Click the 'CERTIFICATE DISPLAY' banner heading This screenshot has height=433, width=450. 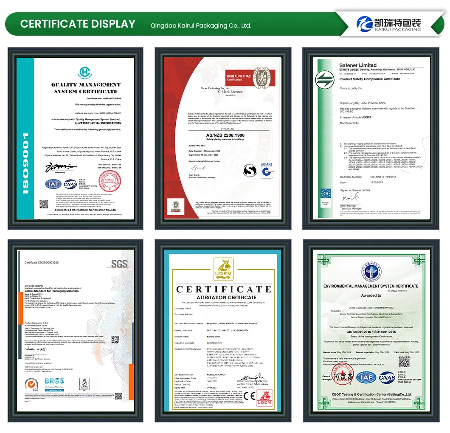coord(78,24)
